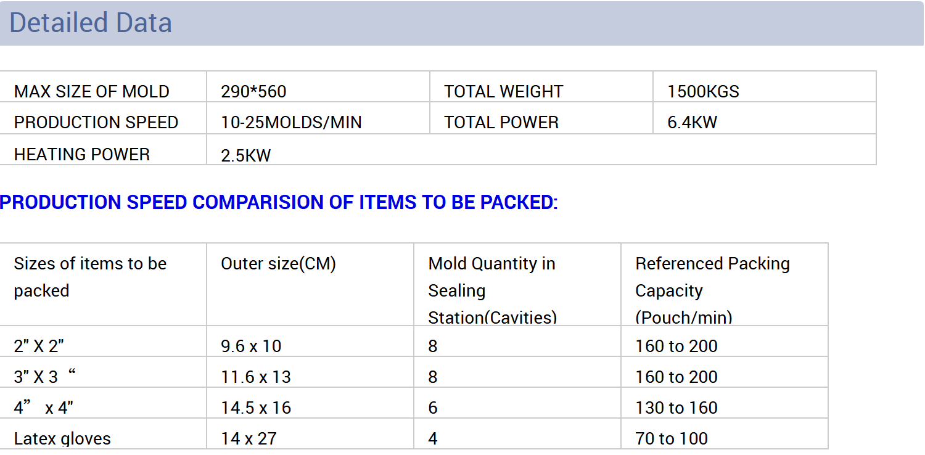925x455 pixels.
Task: Click the TOTAL WEIGHT label cell
Action: click(x=503, y=92)
